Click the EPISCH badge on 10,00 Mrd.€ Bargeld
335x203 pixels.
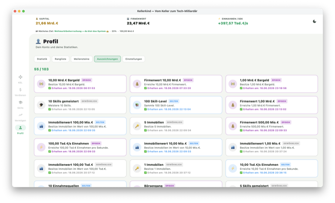click(x=87, y=80)
